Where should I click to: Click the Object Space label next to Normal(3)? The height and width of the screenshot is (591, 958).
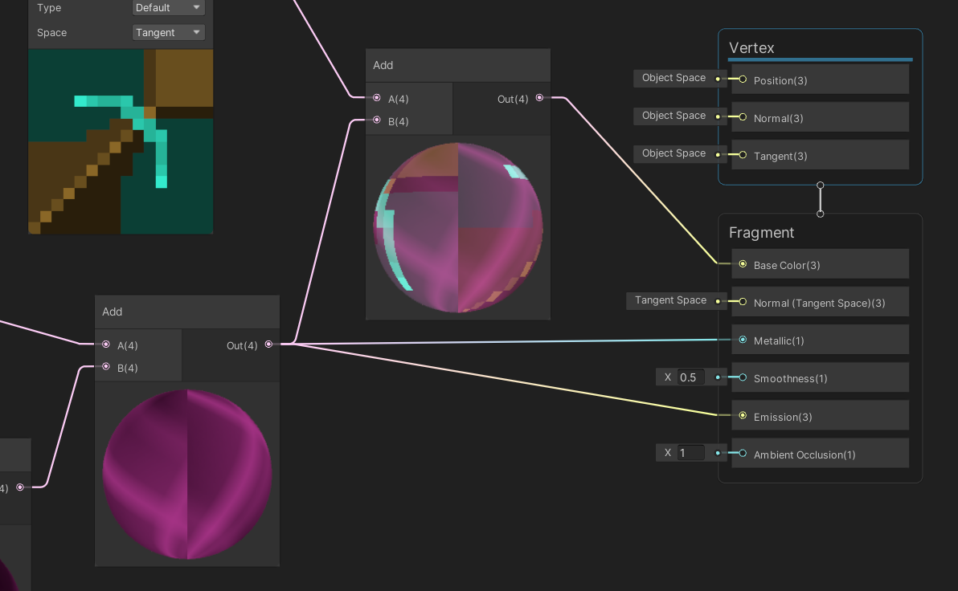pyautogui.click(x=673, y=116)
